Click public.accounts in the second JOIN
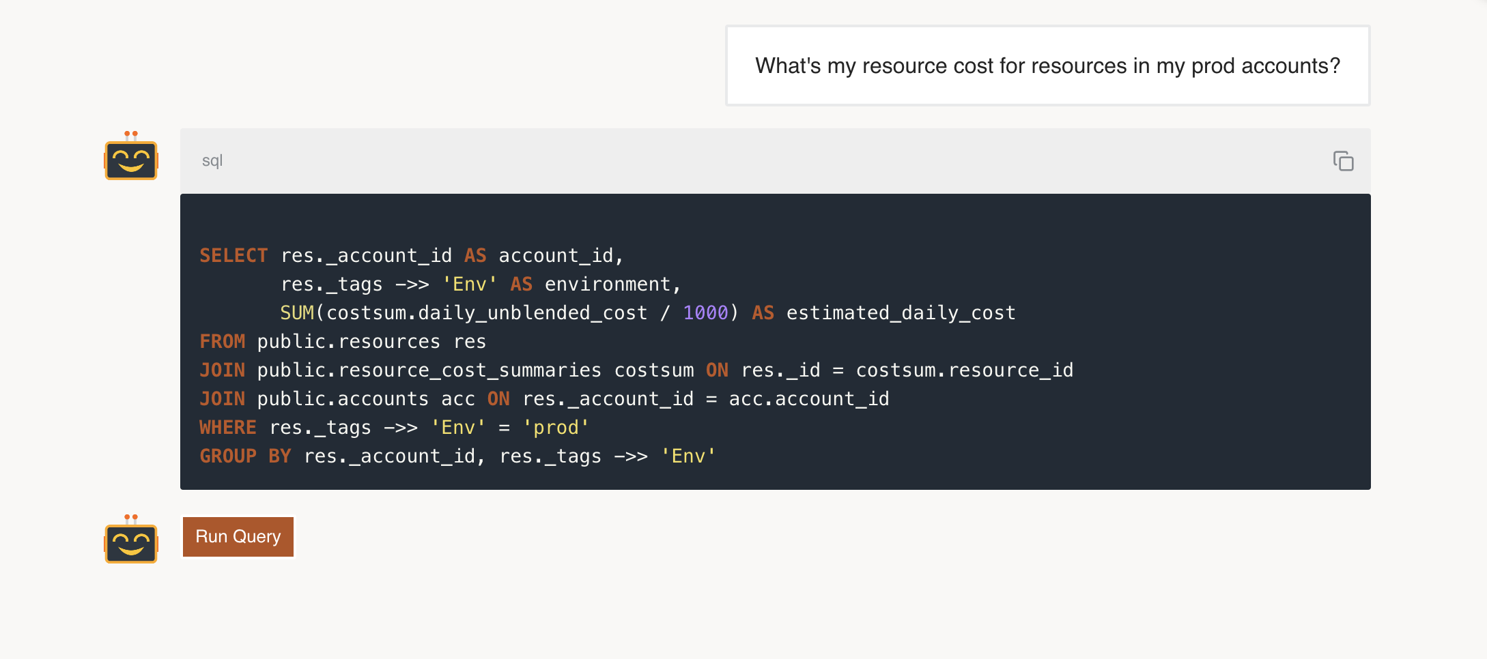Image resolution: width=1487 pixels, height=659 pixels. [x=343, y=399]
